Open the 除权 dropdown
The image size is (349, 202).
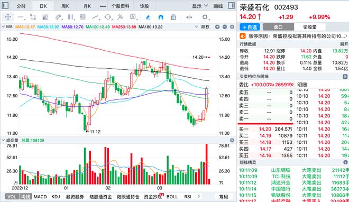tap(203, 27)
